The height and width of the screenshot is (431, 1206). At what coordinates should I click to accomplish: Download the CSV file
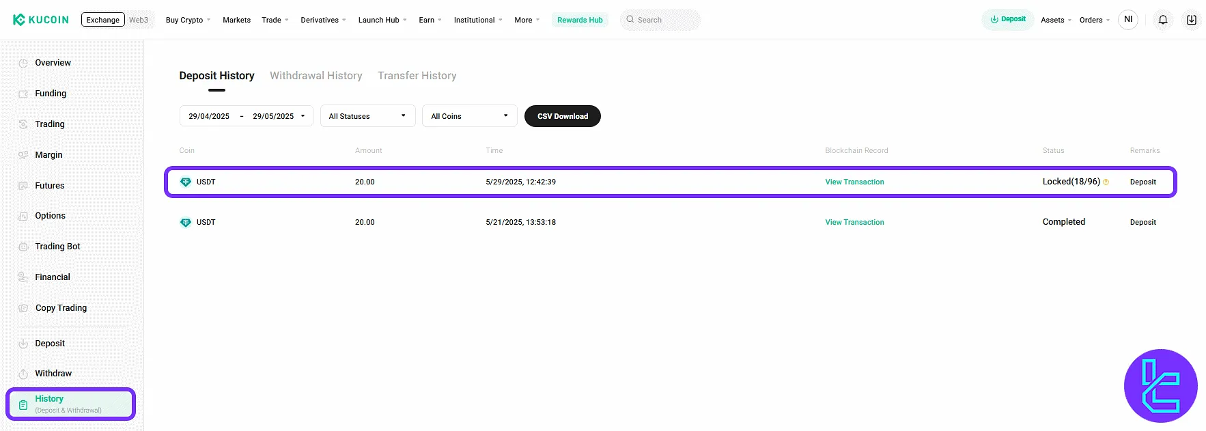point(563,116)
